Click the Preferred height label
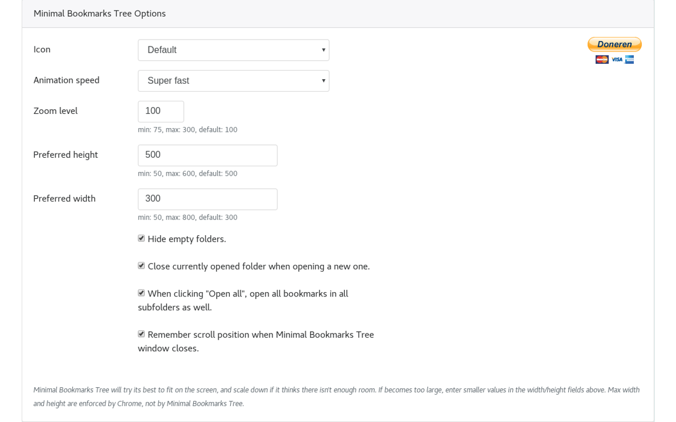The width and height of the screenshot is (676, 422). coord(65,155)
